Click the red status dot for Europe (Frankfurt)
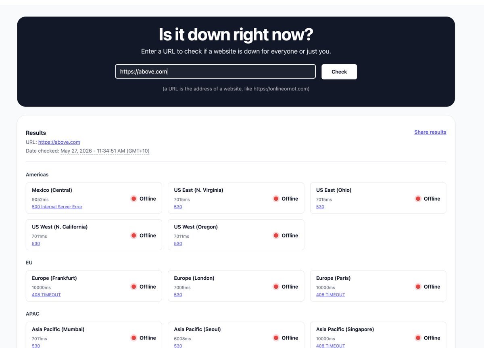The height and width of the screenshot is (348, 484). (134, 287)
